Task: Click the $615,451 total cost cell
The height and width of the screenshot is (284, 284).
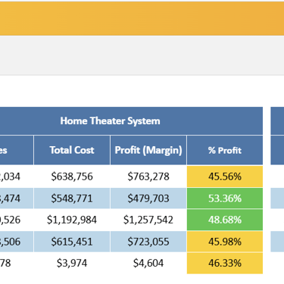Action: tap(72, 242)
